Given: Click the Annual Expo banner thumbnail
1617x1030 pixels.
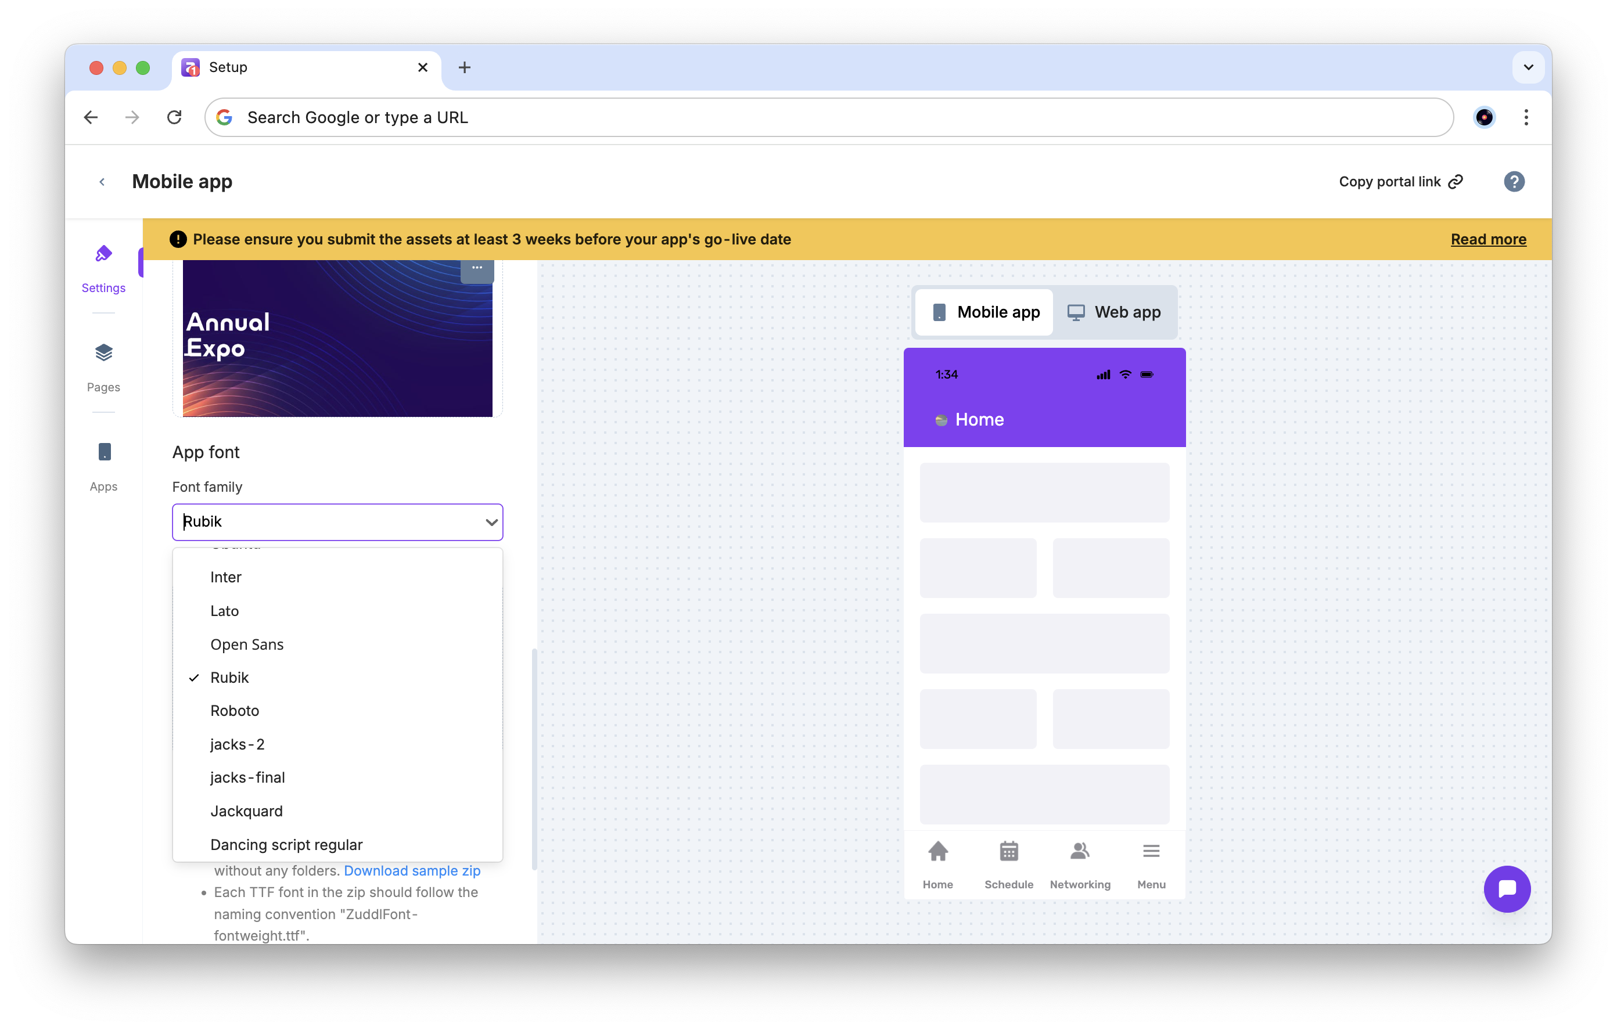Looking at the screenshot, I should click(x=337, y=339).
